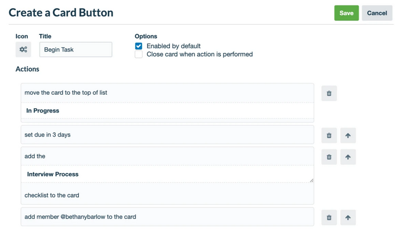The image size is (395, 241).
Task: Delete the add checklist action
Action: tap(329, 157)
